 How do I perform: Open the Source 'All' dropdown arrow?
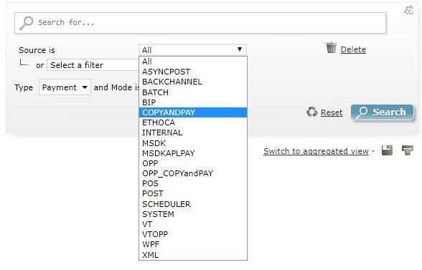240,49
